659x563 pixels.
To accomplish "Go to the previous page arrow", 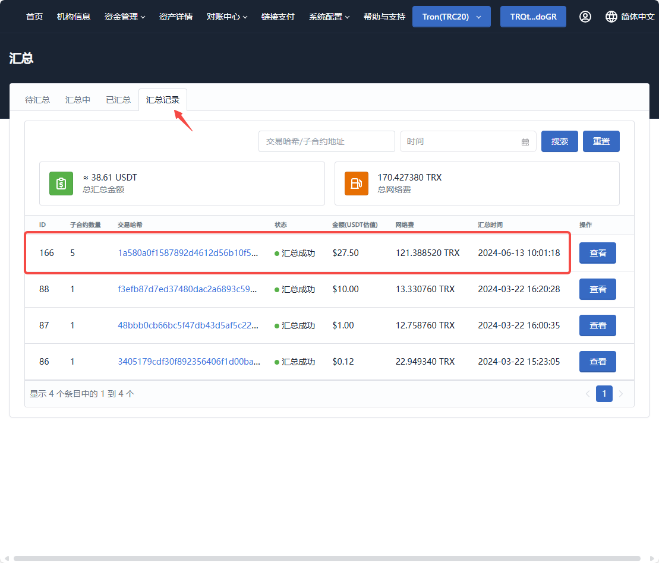I will pyautogui.click(x=588, y=394).
